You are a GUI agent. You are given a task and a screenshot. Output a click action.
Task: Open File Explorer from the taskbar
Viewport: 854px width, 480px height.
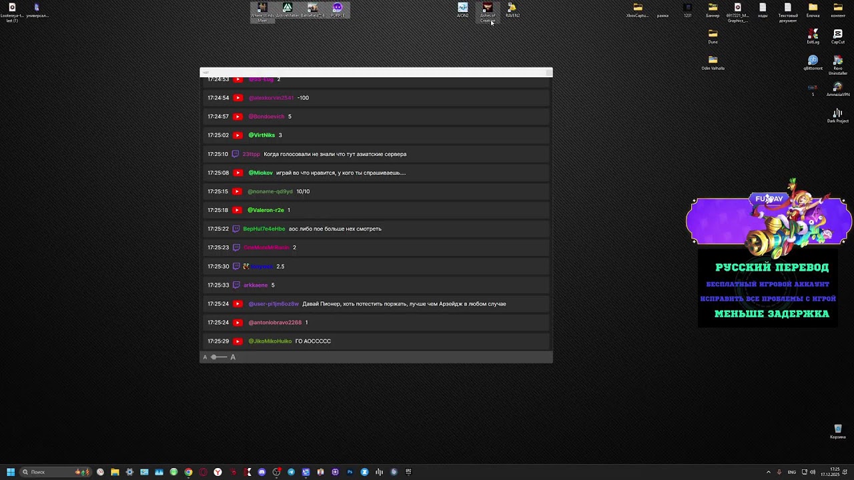[x=115, y=472]
